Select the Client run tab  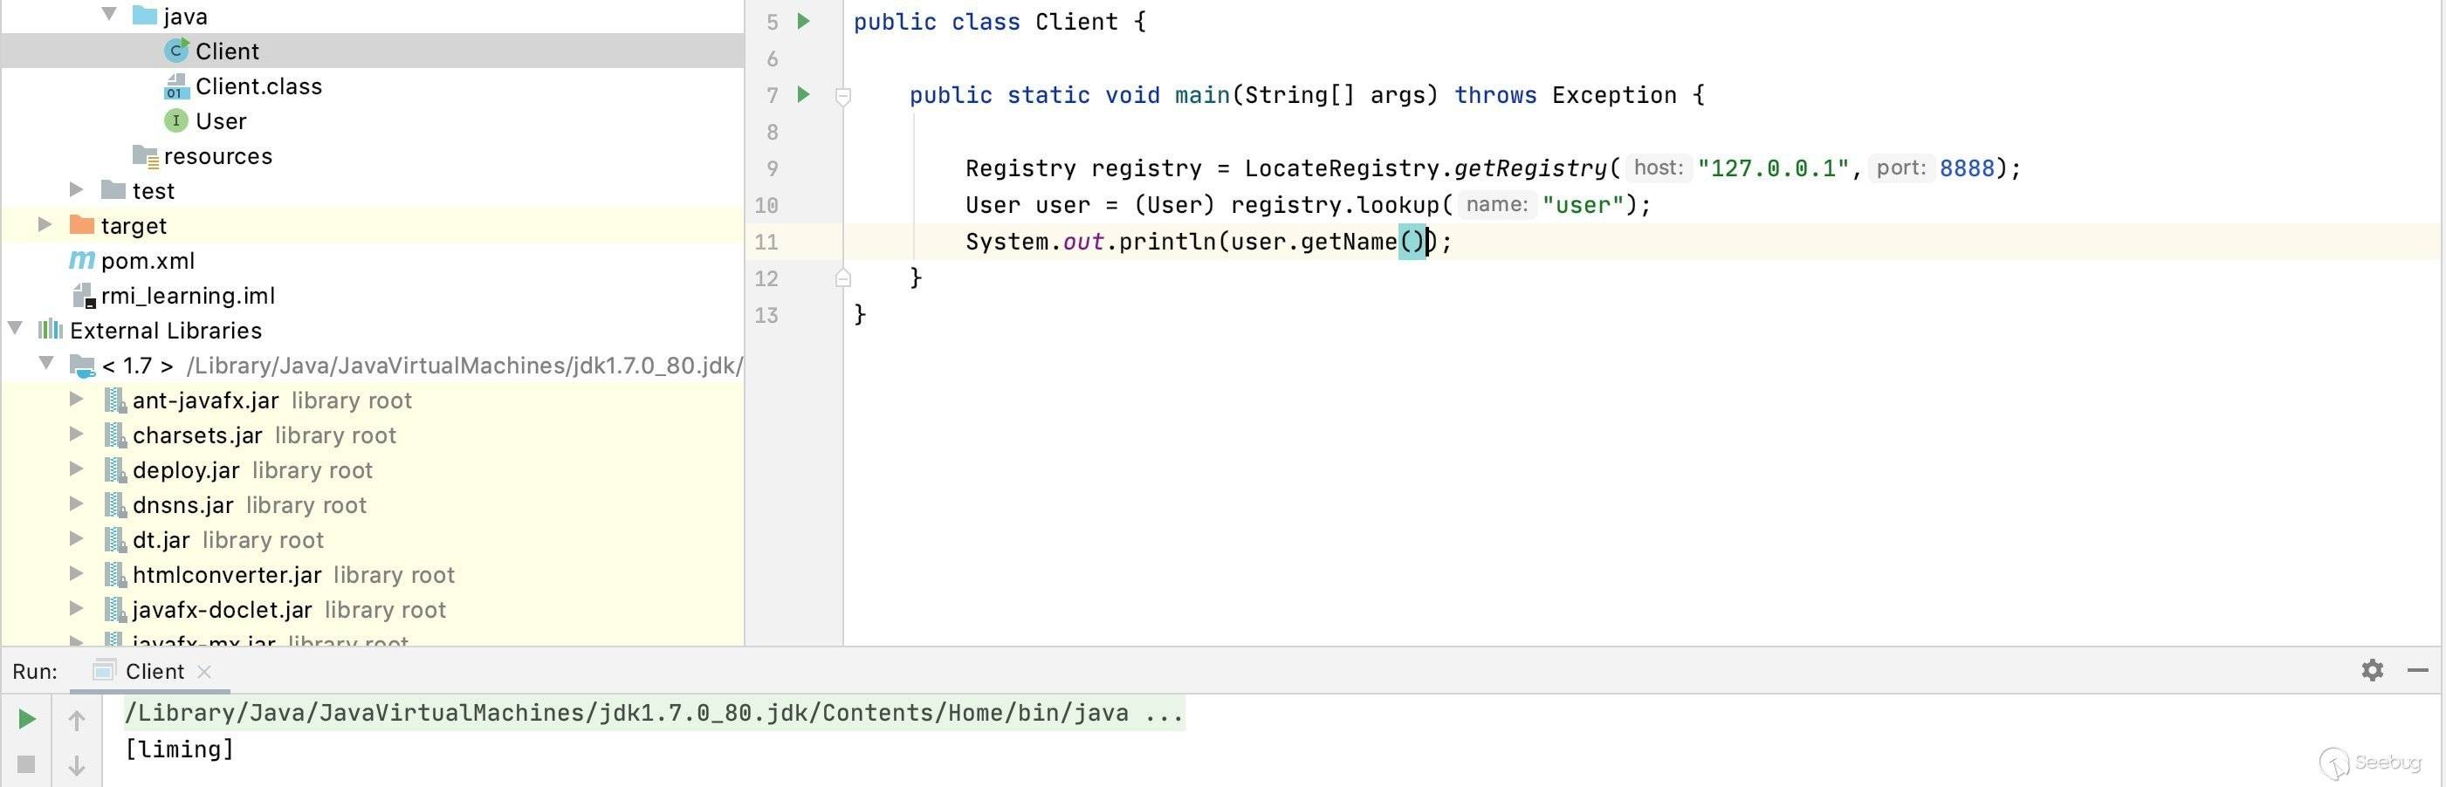point(154,672)
